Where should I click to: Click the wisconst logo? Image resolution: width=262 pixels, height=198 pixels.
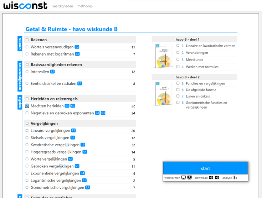click(25, 6)
